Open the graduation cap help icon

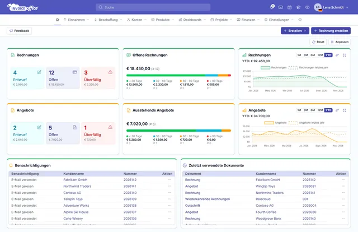coord(298,7)
